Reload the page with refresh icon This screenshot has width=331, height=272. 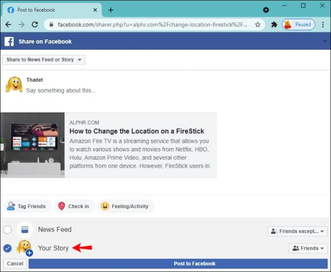pyautogui.click(x=35, y=25)
